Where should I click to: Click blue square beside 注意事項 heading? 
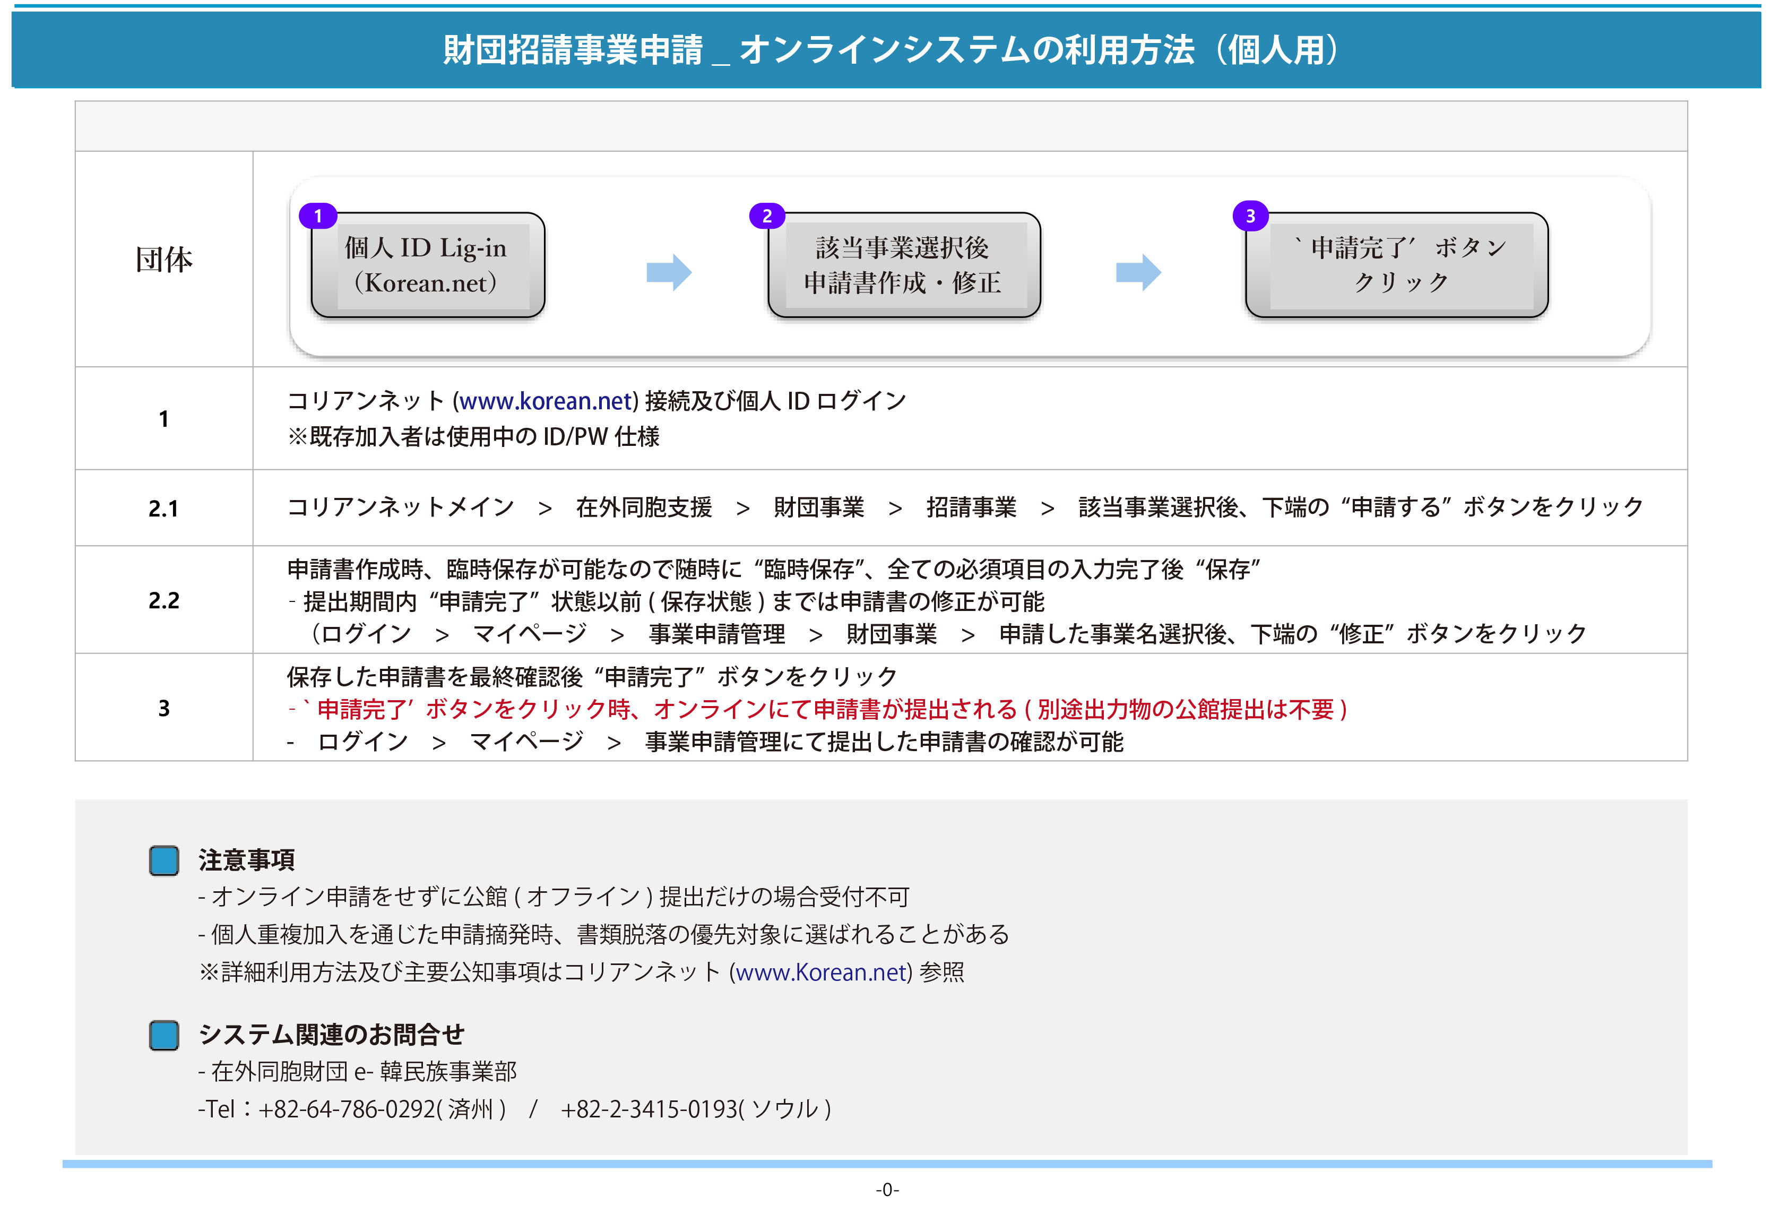[x=164, y=860]
